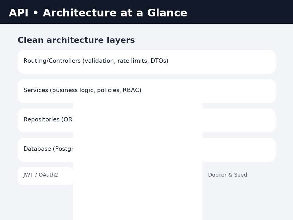Click the JWT / OAuth2 chip

pos(45,176)
